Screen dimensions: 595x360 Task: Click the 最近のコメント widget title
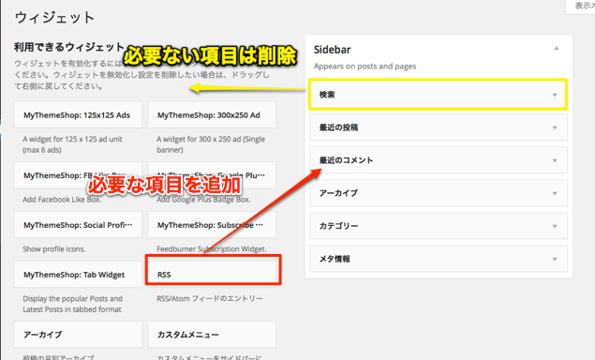[x=346, y=160]
